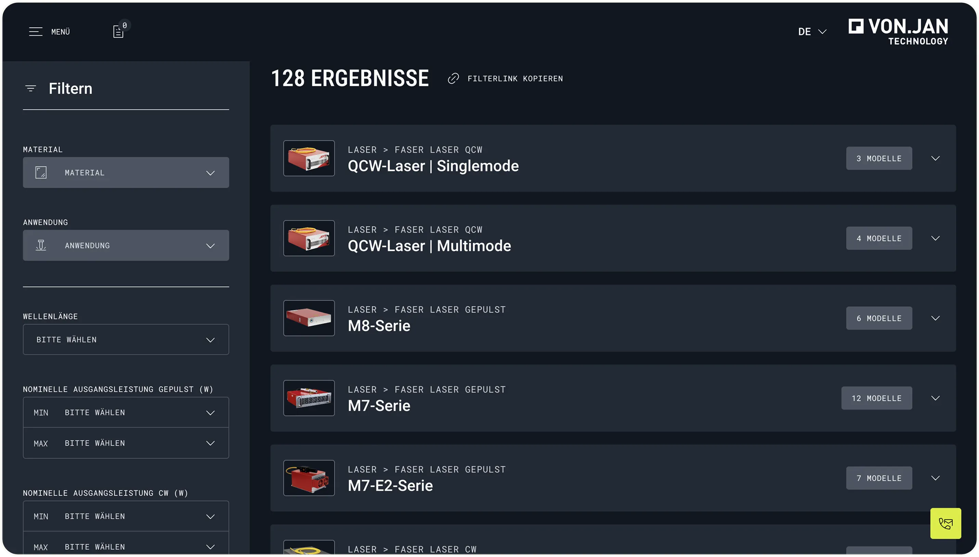This screenshot has height=557, width=979.
Task: Click the M7-Serie product thumbnail
Action: 309,398
